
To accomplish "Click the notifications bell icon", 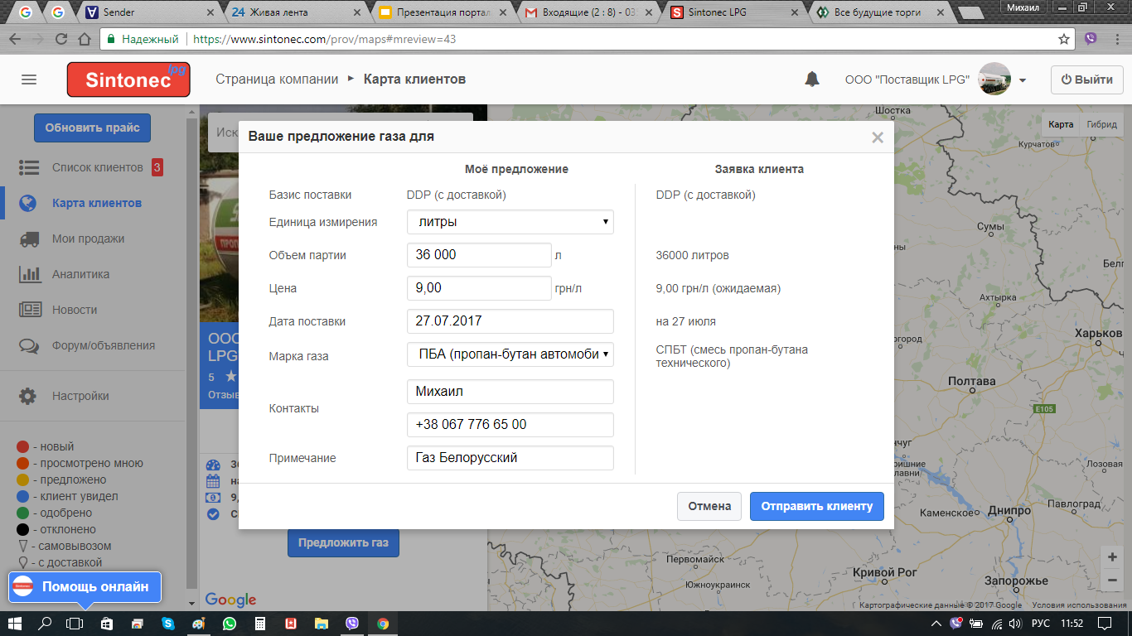I will pyautogui.click(x=812, y=79).
